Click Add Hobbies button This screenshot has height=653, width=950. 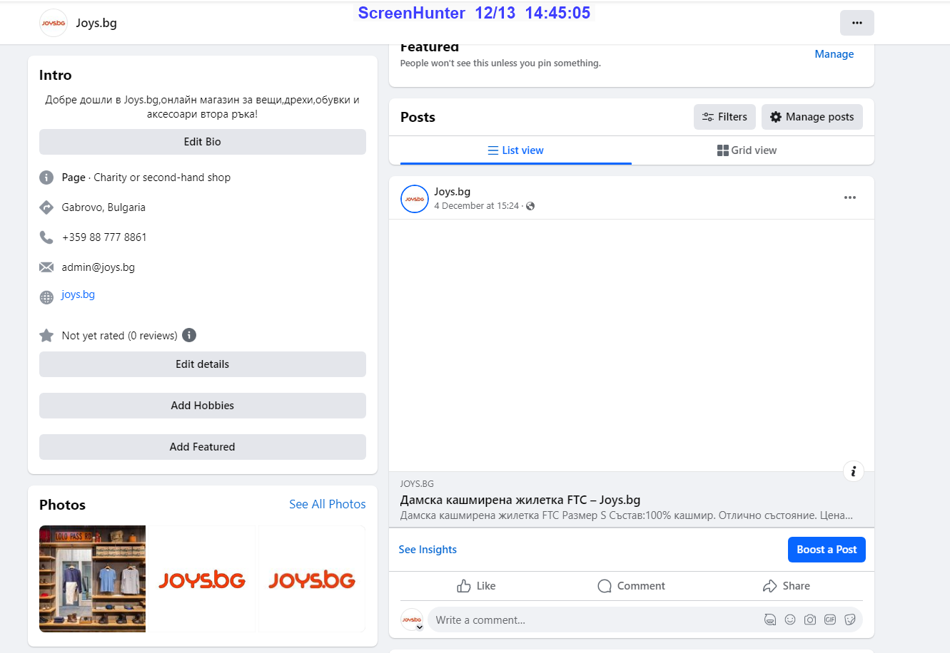point(203,406)
